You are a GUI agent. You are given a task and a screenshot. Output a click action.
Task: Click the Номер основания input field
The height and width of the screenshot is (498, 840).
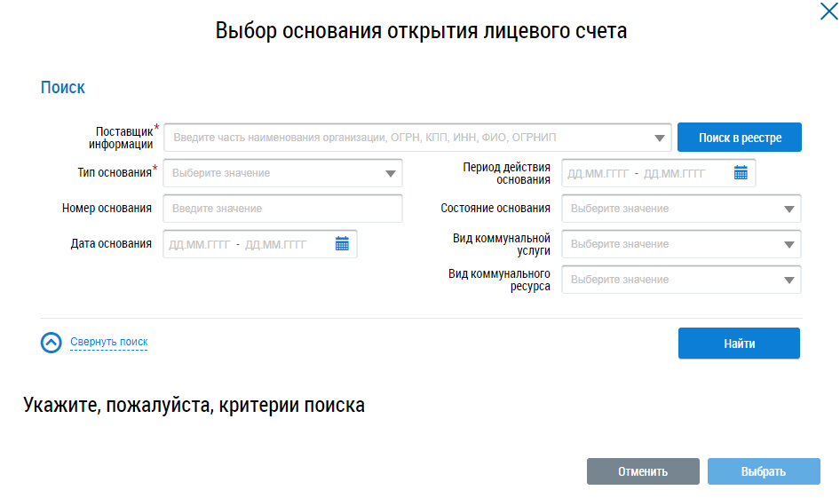(x=282, y=209)
